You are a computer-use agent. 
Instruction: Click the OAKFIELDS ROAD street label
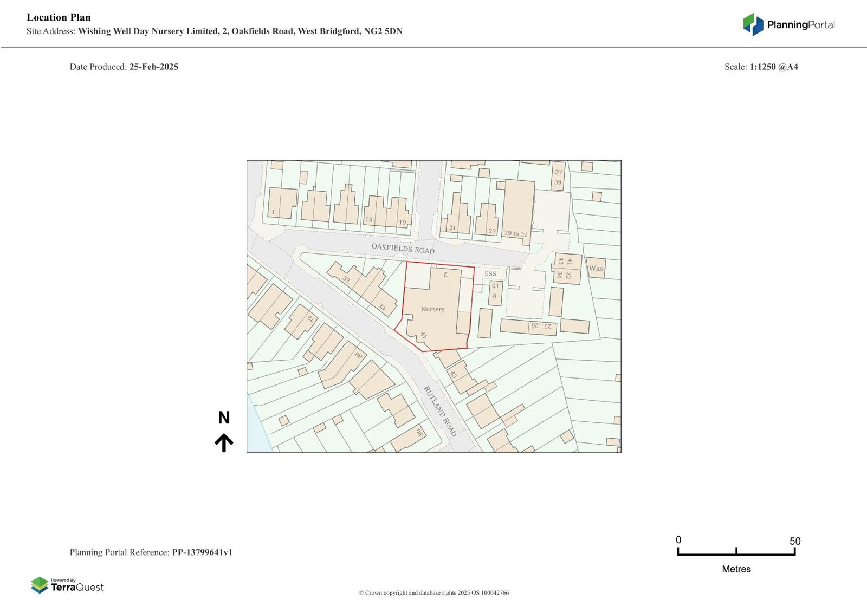click(x=403, y=249)
